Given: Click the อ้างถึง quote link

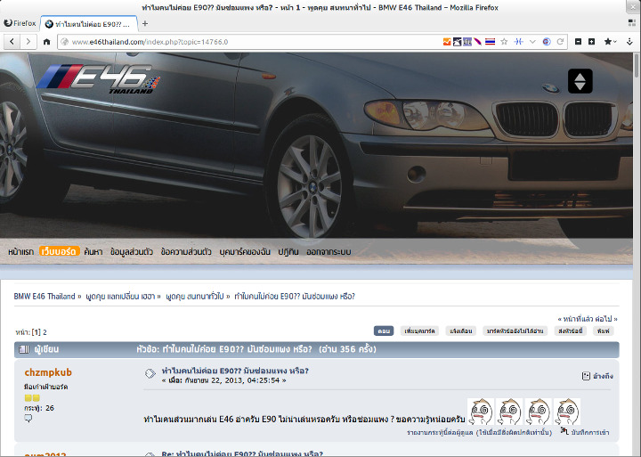Looking at the screenshot, I should click(603, 376).
